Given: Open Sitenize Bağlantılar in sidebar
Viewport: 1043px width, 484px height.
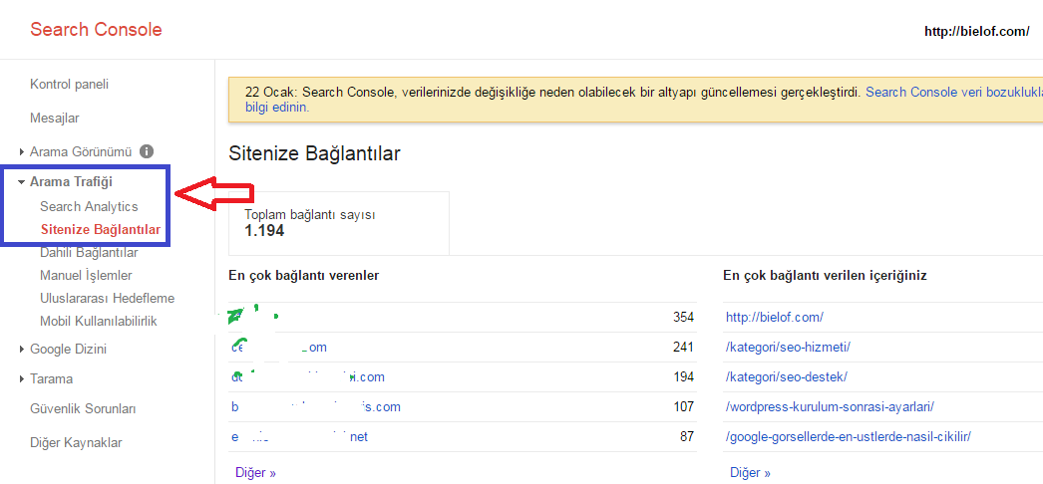Looking at the screenshot, I should (x=101, y=230).
